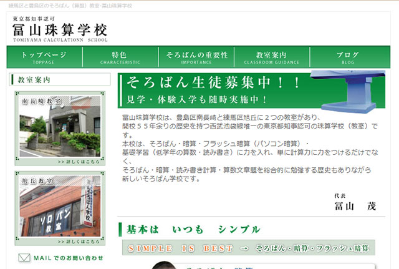Select the 見学・体験入学 banner subtitle

point(197,99)
